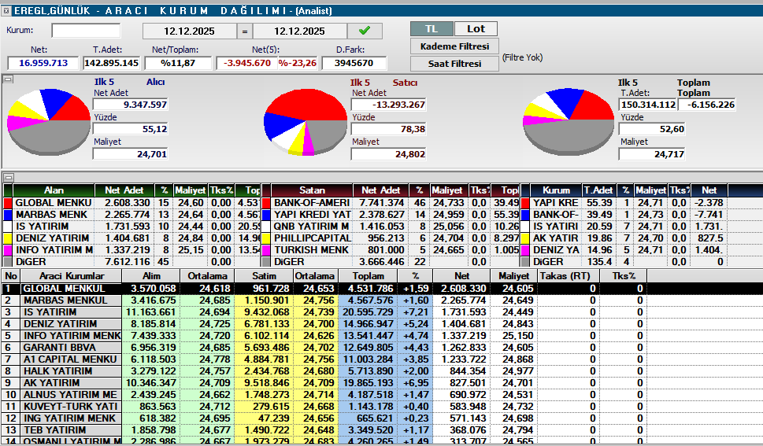
Task: Click the green checkmark confirm icon
Action: pyautogui.click(x=364, y=31)
